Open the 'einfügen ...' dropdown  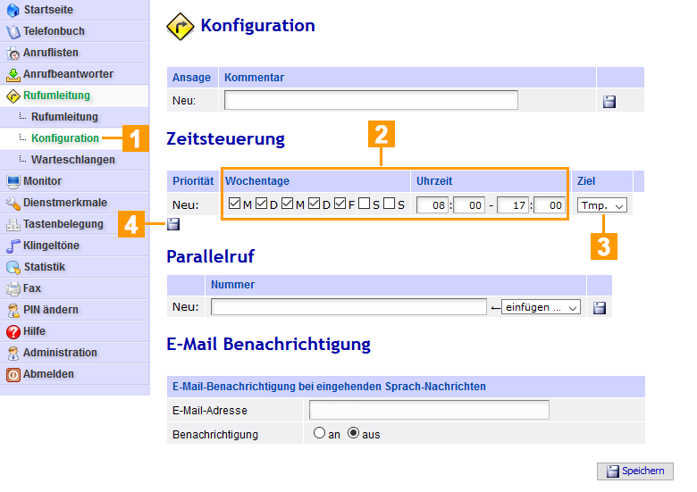coord(542,307)
